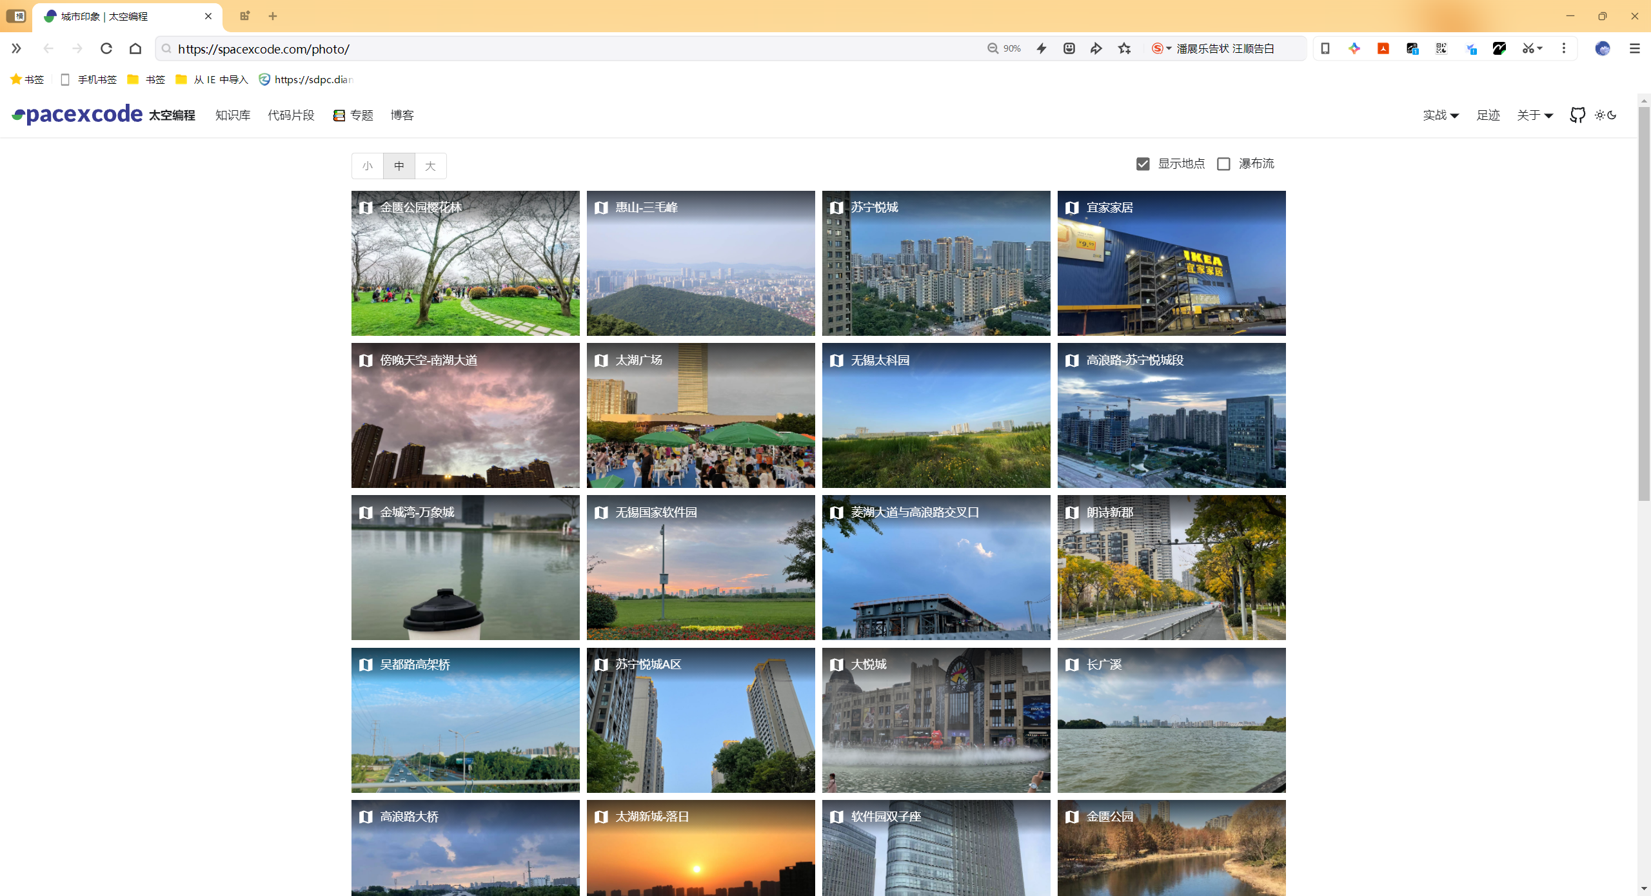Click the back navigation arrow
Image resolution: width=1651 pixels, height=896 pixels.
tap(48, 48)
